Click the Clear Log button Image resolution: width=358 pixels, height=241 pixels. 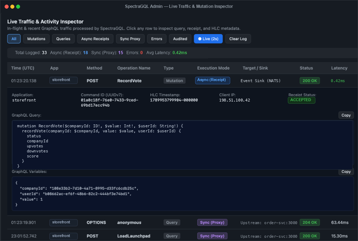238,39
